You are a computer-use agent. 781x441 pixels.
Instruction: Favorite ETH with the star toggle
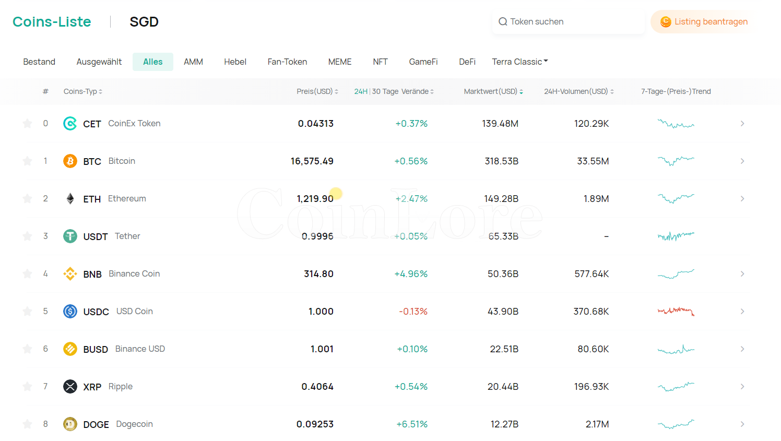(27, 198)
